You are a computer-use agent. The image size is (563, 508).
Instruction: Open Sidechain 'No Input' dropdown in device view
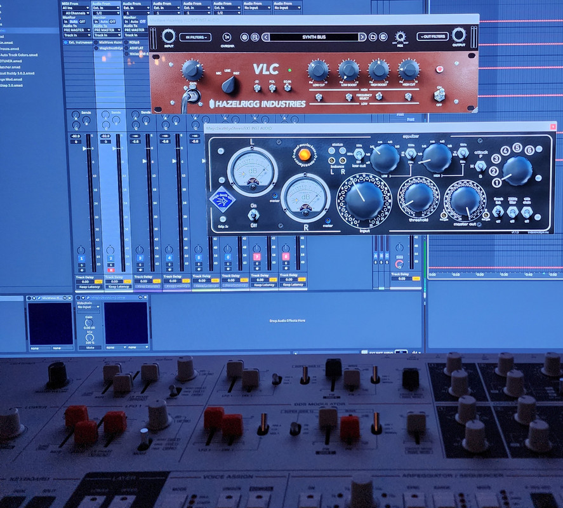point(88,307)
